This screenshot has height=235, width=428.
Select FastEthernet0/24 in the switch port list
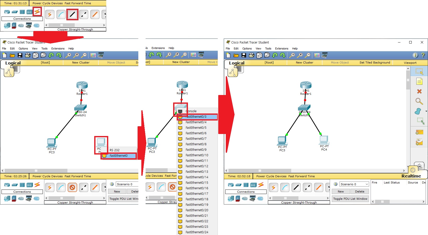(197, 232)
